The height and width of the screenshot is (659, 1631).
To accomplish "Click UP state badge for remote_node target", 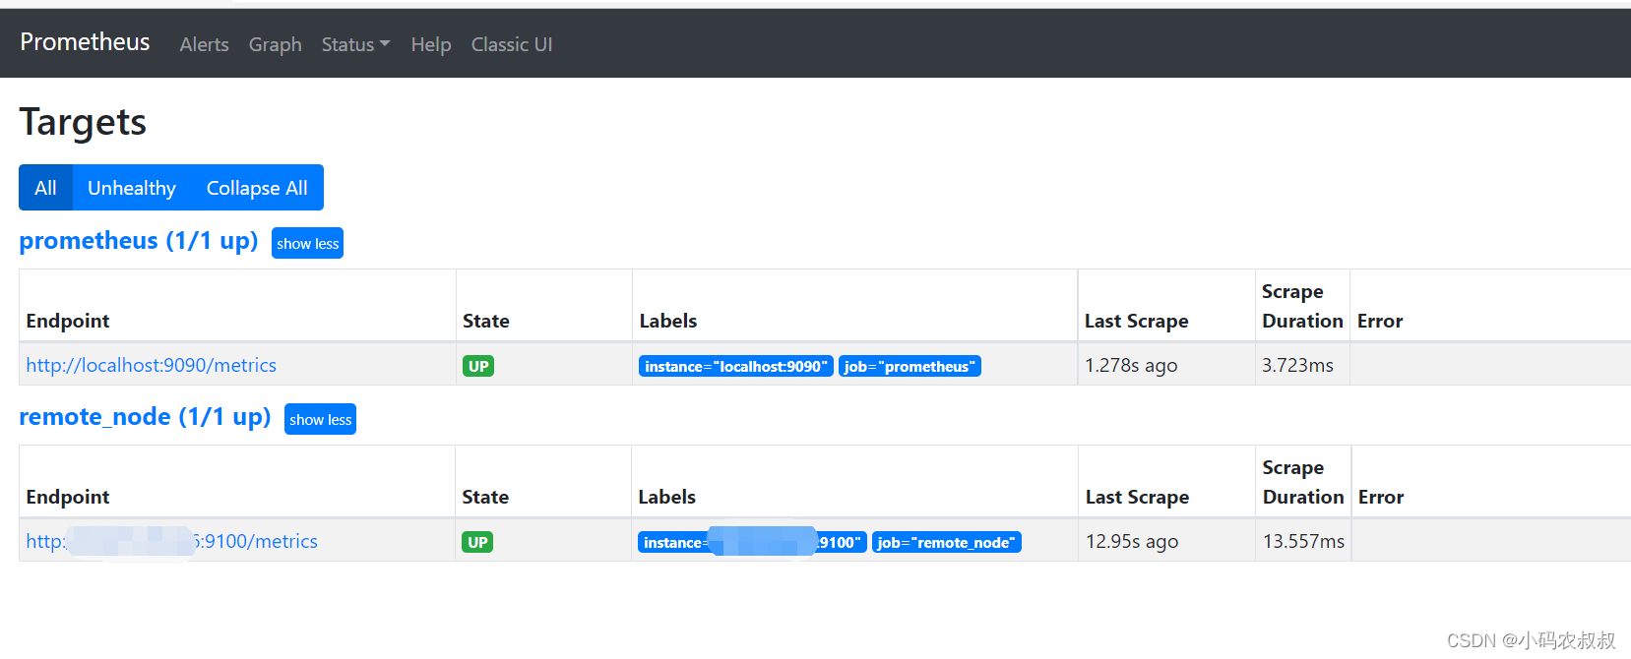I will pyautogui.click(x=477, y=543).
